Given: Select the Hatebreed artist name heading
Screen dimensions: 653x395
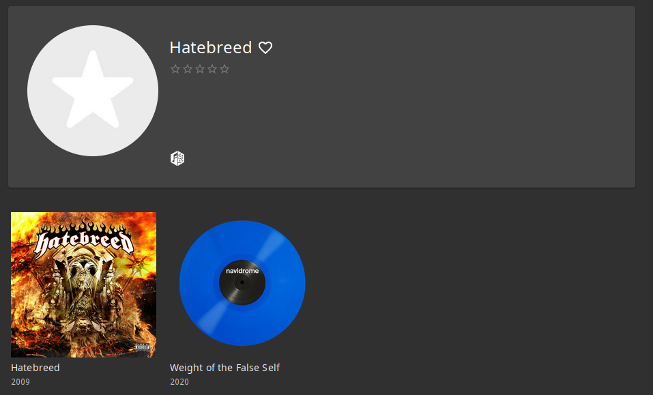Looking at the screenshot, I should (211, 48).
